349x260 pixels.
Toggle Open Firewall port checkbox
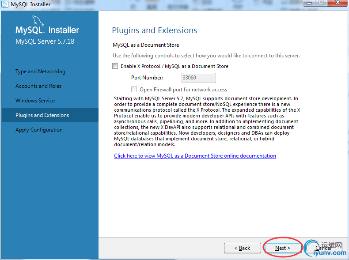pyautogui.click(x=134, y=90)
